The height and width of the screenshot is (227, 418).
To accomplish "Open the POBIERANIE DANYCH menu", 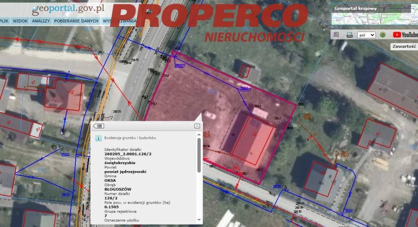I will tap(76, 21).
